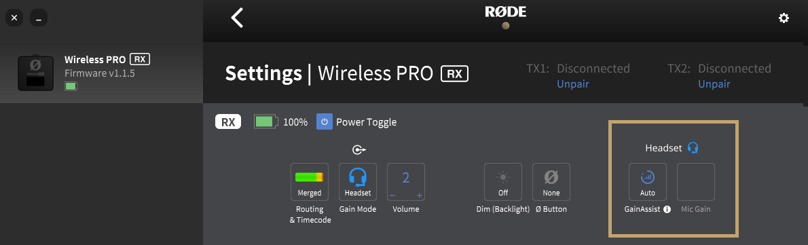Screen dimensions: 808x245
Task: Unpair the TX1 transmitter
Action: 572,84
